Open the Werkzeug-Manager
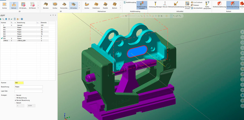Image resolution: width=244 pixels, height=120 pixels. tap(155, 5)
